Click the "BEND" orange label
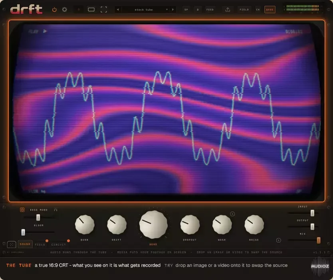The height and width of the screenshot is (280, 333). (153, 244)
